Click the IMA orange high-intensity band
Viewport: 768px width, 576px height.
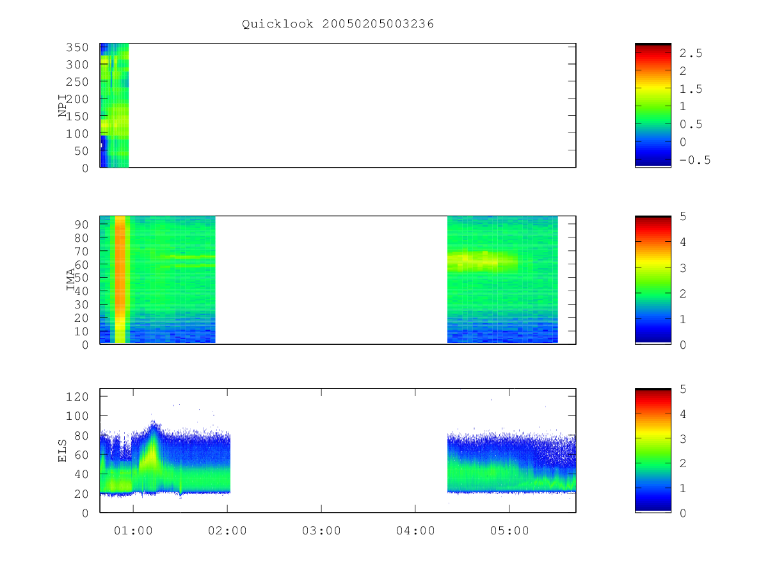point(120,280)
